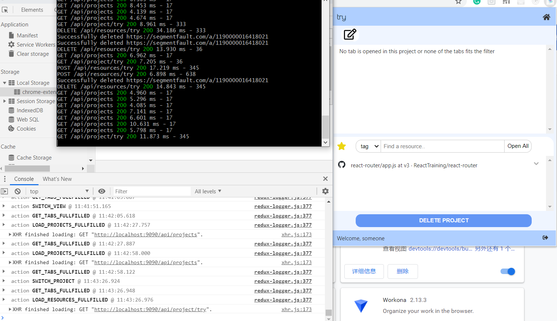This screenshot has height=321, width=557.
Task: Click the Application sidebar scroll-down arrow
Action: [91, 160]
